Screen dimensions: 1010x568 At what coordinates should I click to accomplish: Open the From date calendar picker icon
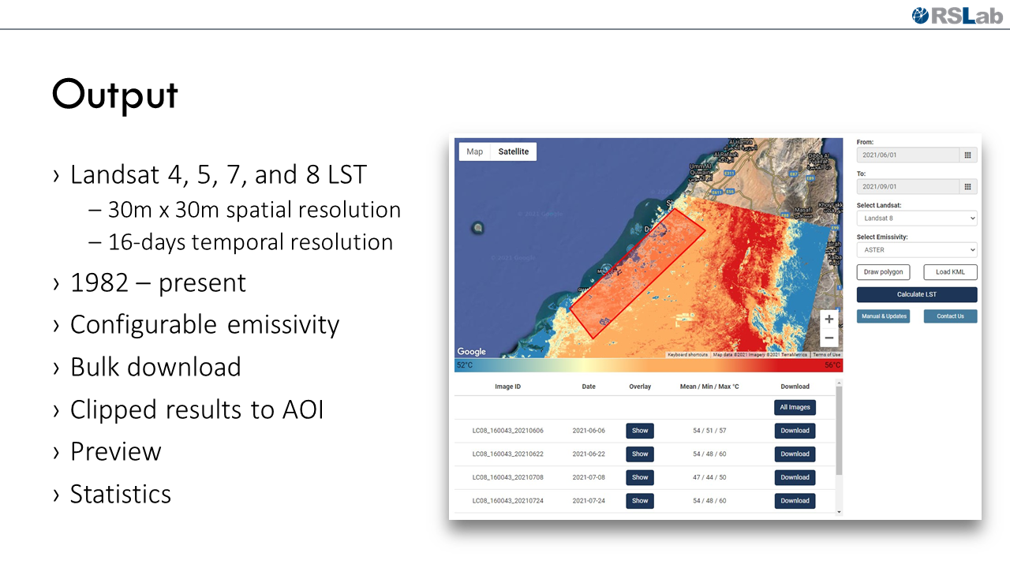click(x=968, y=155)
